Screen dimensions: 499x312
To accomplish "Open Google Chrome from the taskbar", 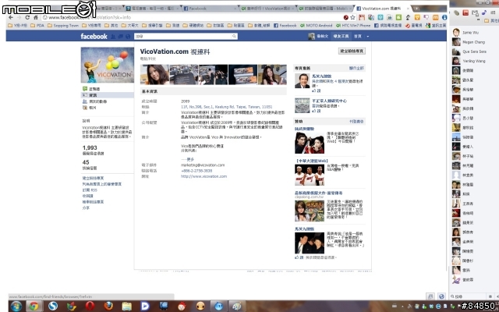I will click(34, 307).
